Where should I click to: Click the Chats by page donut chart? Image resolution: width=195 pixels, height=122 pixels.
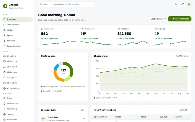click(63, 72)
